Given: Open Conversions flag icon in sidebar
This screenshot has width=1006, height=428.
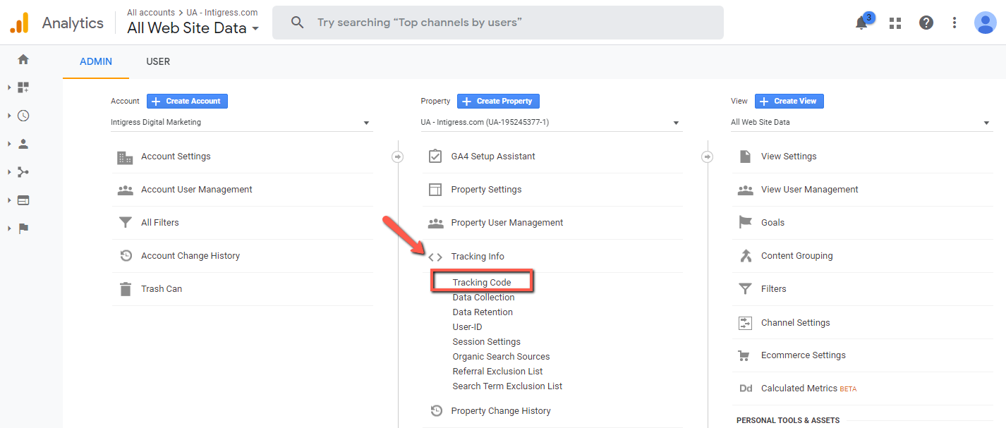Looking at the screenshot, I should click(x=23, y=228).
